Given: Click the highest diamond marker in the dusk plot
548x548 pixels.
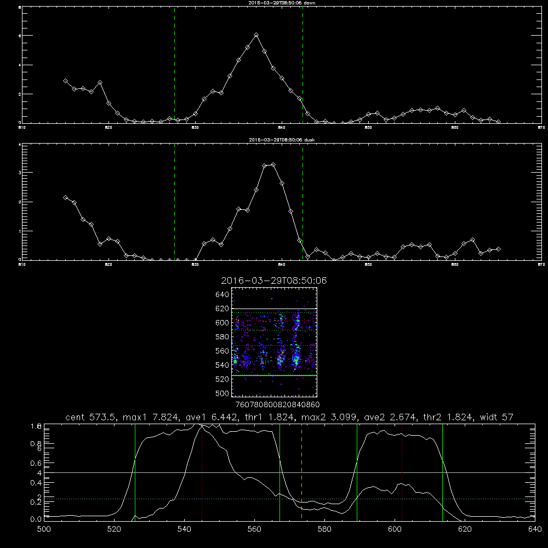Looking at the screenshot, I should coord(273,164).
